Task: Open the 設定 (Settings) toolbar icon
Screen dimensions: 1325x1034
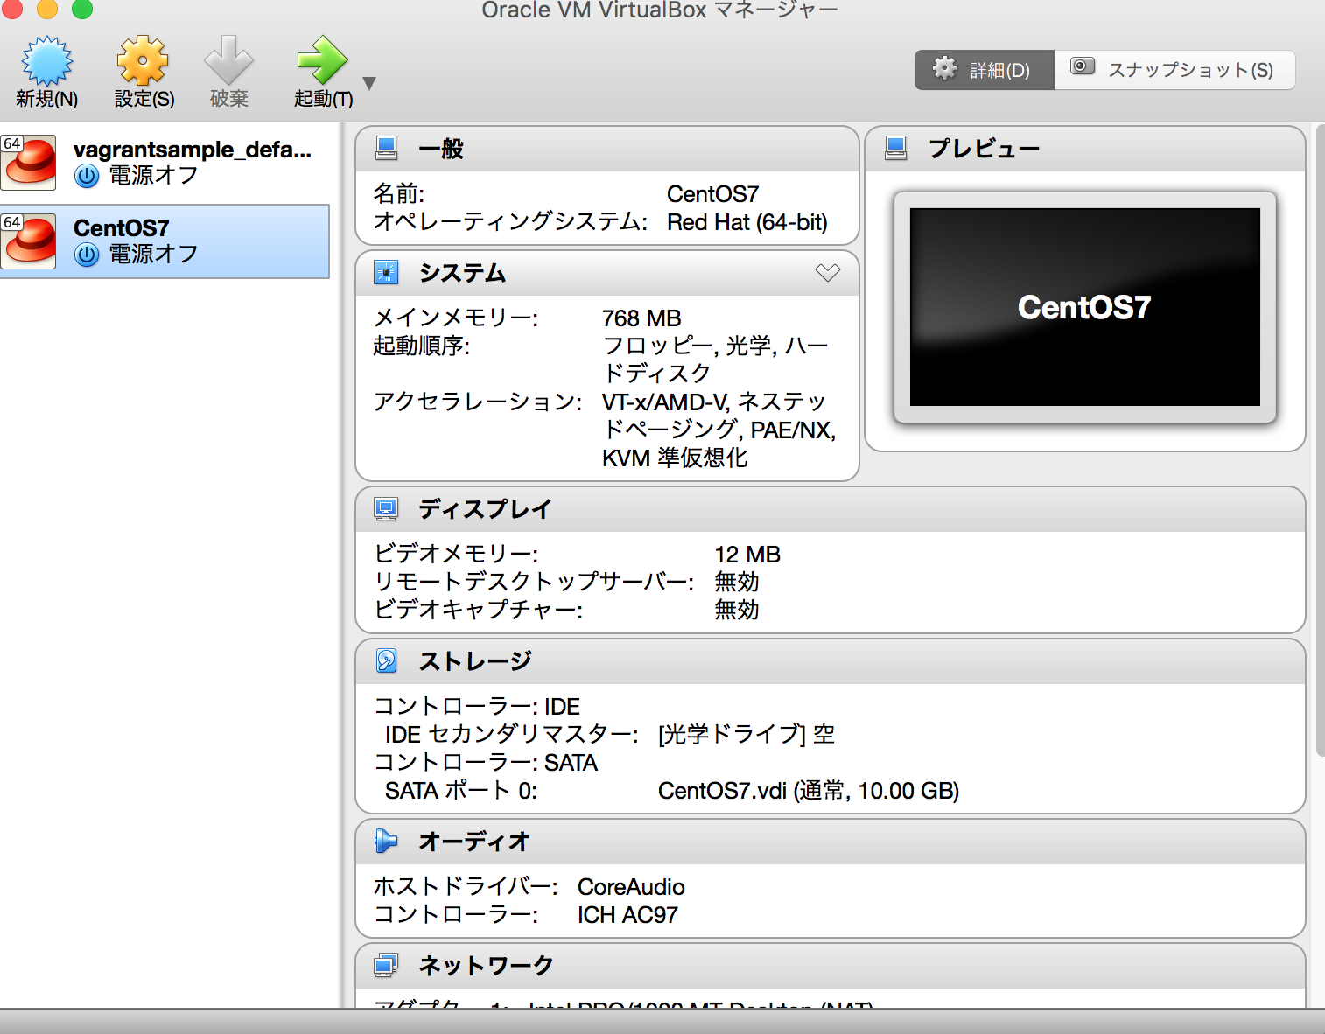Action: click(x=141, y=59)
